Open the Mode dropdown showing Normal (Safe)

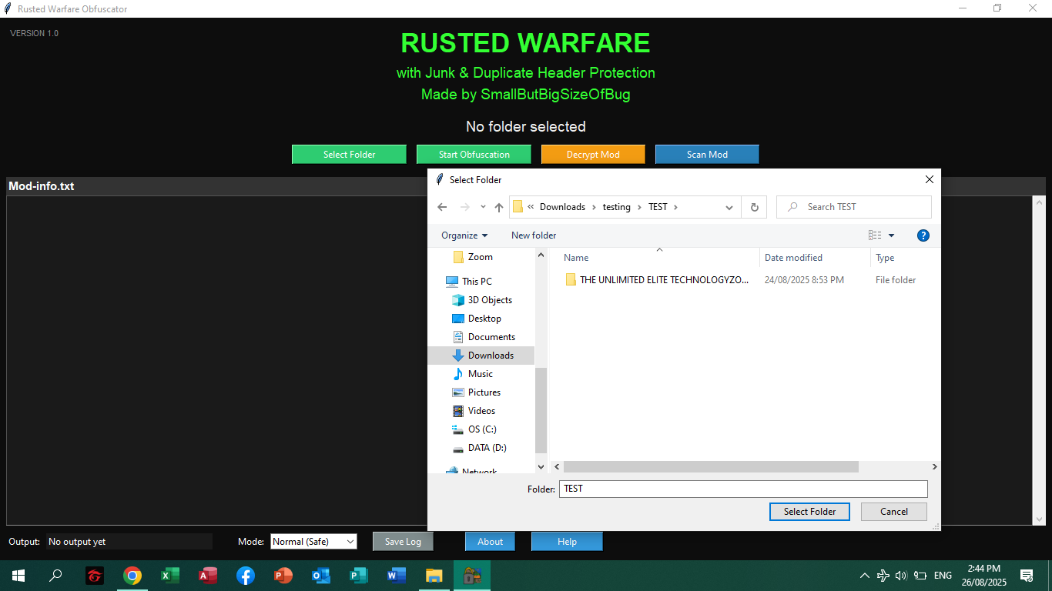(x=313, y=542)
